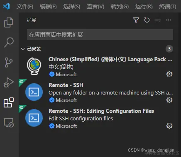Filter extensions with the funnel icon
The width and height of the screenshot is (181, 157).
click(x=136, y=20)
